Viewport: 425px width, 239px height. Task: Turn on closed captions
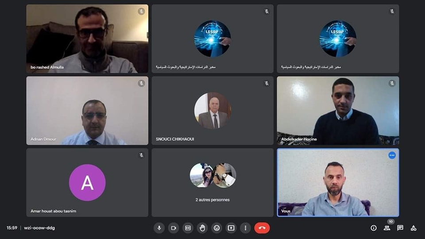point(188,228)
